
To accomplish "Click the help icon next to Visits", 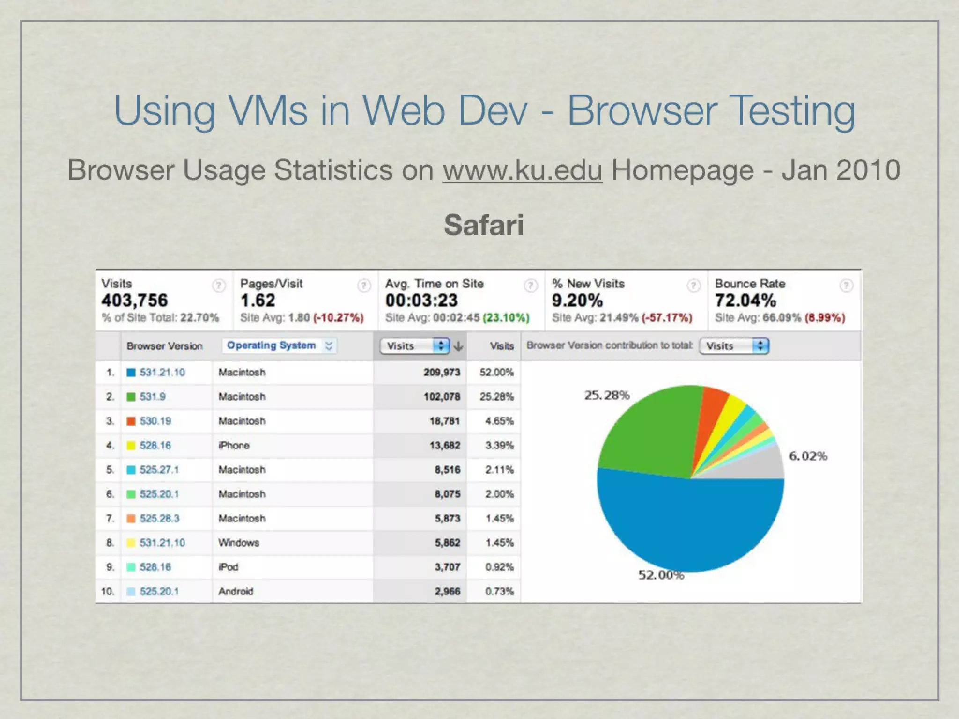I will 219,286.
